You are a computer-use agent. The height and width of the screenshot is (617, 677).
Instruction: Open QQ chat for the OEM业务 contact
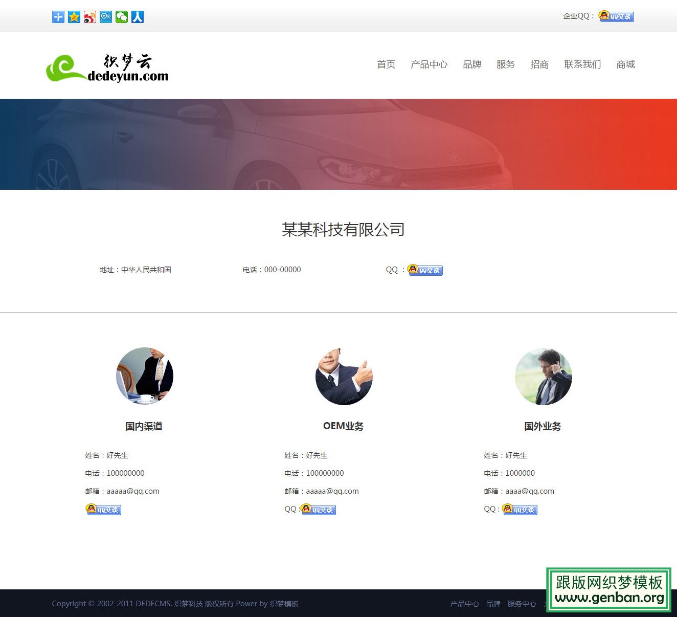pyautogui.click(x=318, y=510)
